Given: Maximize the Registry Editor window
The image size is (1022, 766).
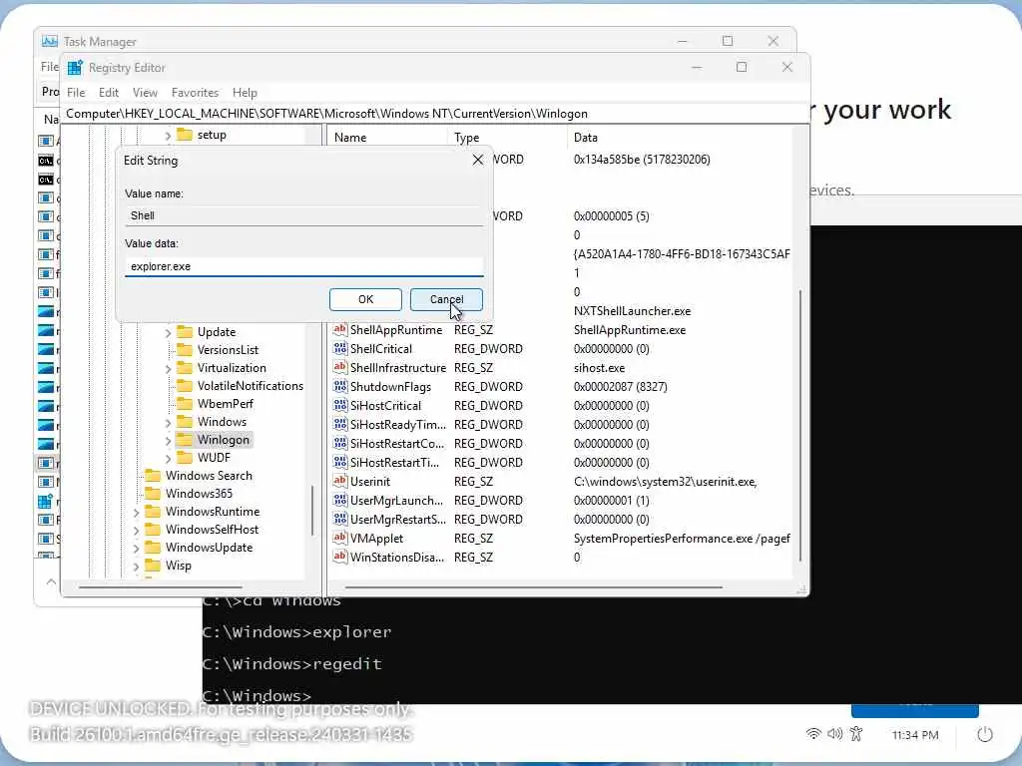Looking at the screenshot, I should (742, 67).
